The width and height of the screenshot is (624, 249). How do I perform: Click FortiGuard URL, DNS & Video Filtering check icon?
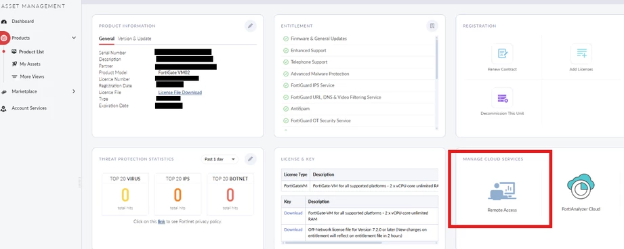(x=286, y=97)
